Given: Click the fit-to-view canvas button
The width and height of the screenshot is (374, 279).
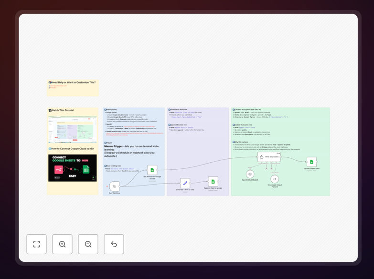Looking at the screenshot, I should [36, 244].
